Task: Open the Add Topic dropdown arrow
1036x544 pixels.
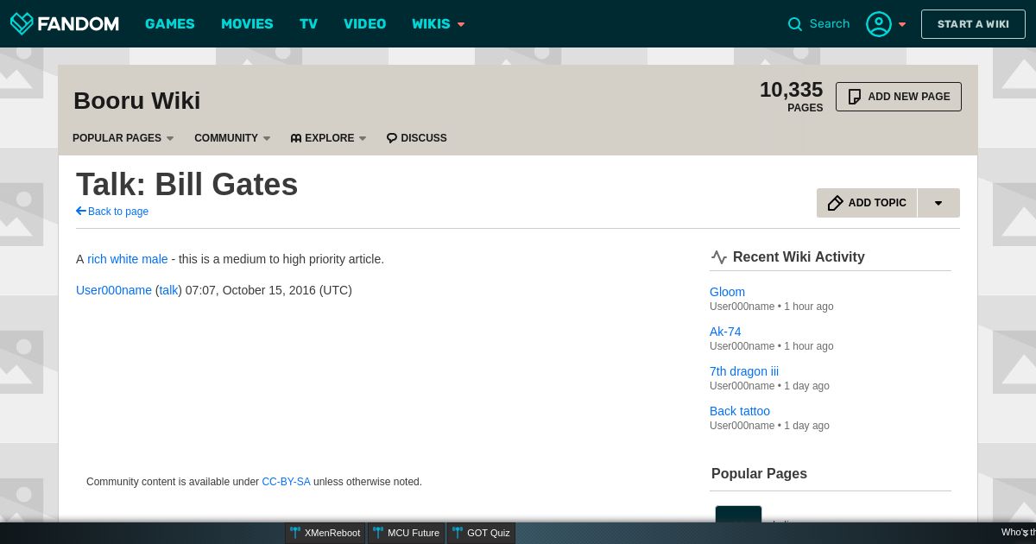Action: (938, 203)
